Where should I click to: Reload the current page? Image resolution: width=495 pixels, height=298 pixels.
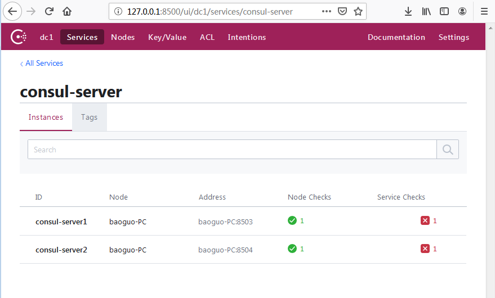49,11
